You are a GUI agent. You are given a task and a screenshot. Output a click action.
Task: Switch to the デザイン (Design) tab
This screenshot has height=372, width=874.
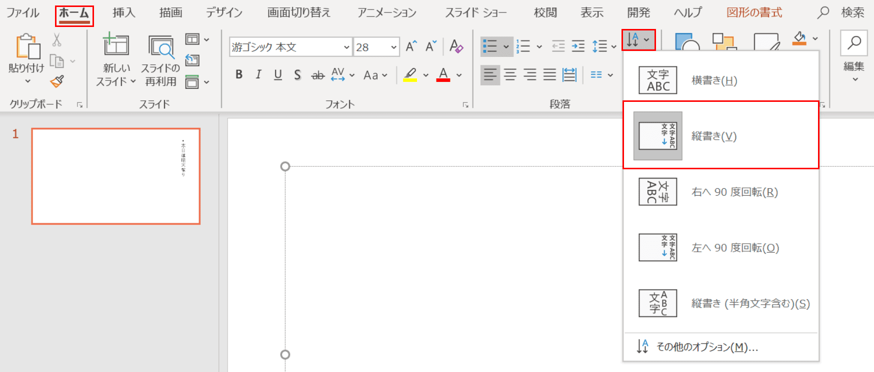pyautogui.click(x=223, y=12)
